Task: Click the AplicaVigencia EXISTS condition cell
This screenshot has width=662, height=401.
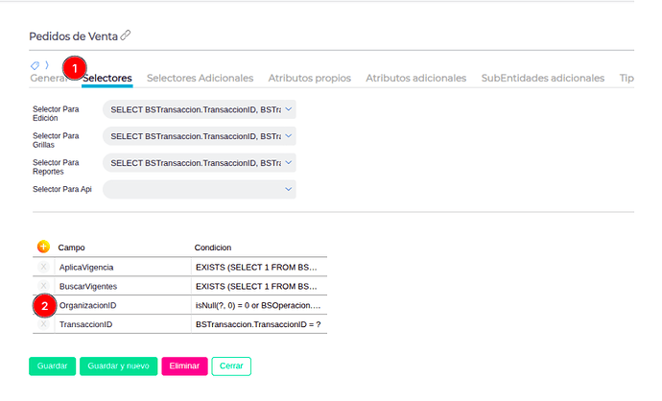Action: pyautogui.click(x=259, y=268)
